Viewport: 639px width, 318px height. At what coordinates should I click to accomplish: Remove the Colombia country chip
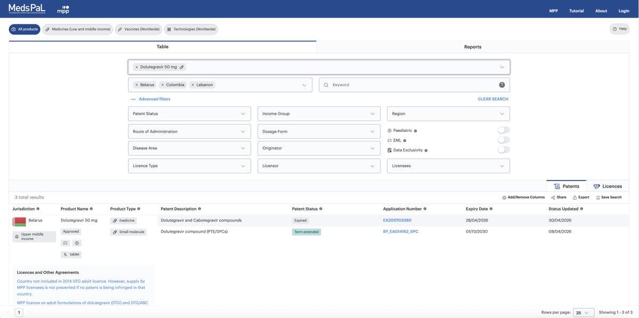coord(162,85)
